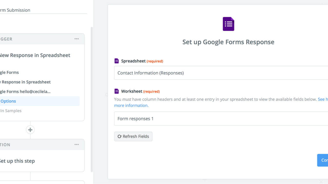Click the blue Continue button

[x=323, y=160]
